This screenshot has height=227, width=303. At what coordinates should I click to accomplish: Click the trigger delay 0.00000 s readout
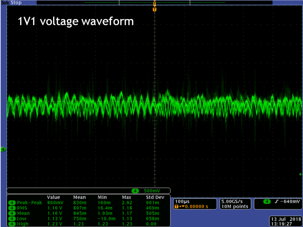point(196,206)
